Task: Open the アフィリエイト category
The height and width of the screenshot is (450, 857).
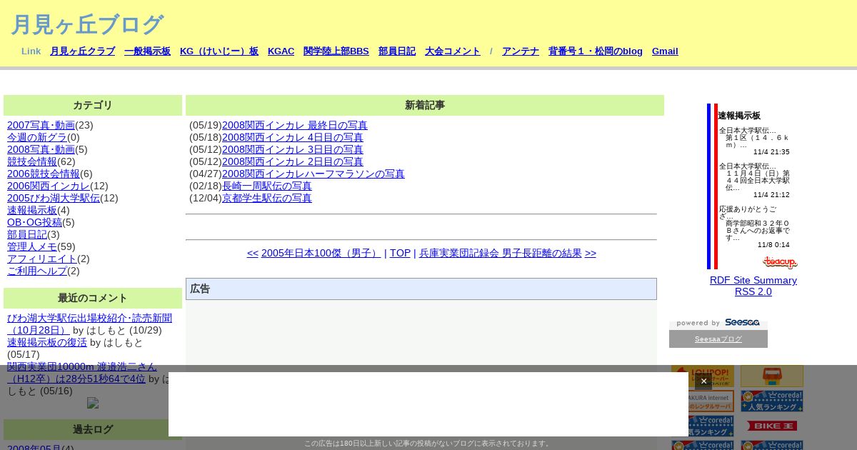Action: coord(42,259)
